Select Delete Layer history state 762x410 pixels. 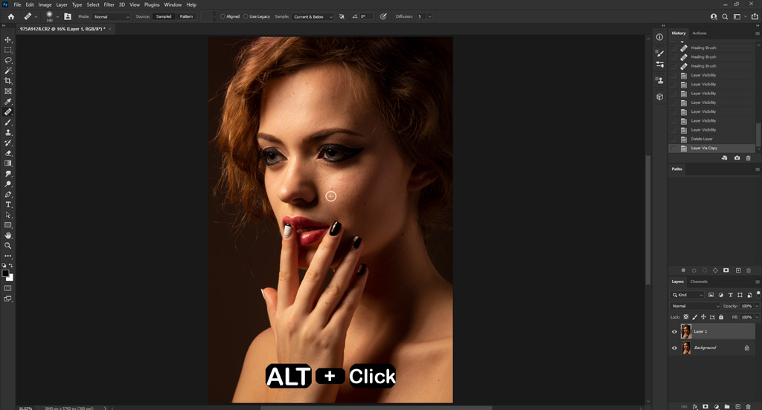pyautogui.click(x=712, y=139)
